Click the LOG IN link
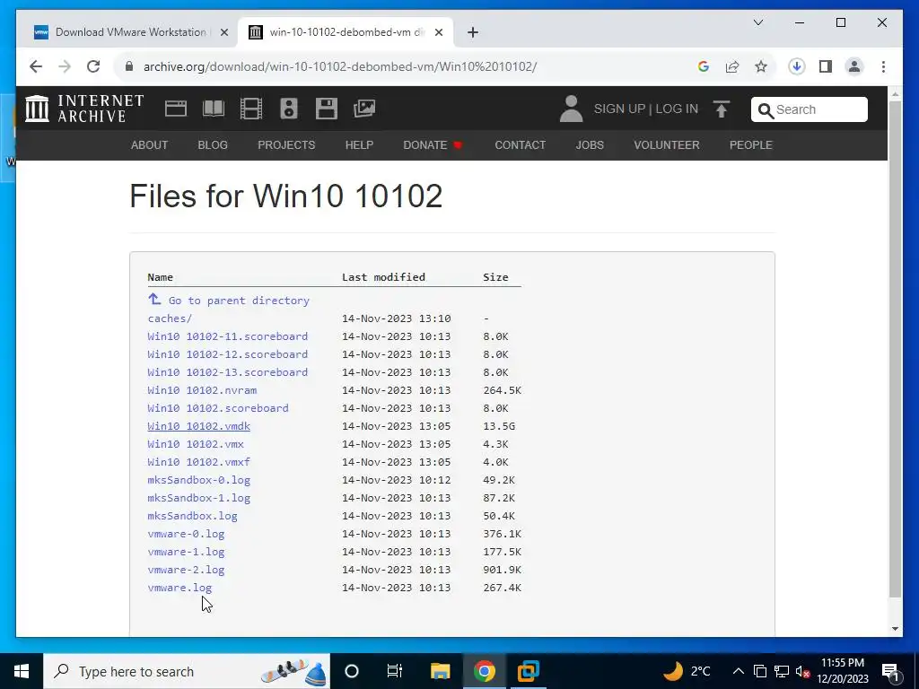This screenshot has width=919, height=689. pos(677,109)
